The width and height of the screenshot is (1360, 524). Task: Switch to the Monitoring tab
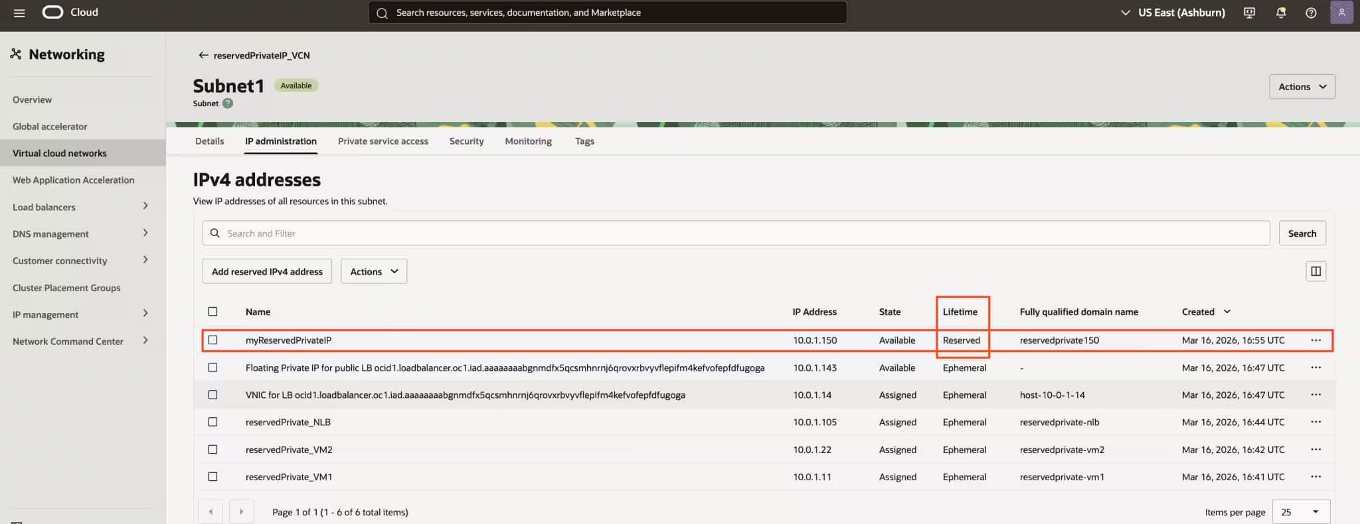click(x=529, y=141)
